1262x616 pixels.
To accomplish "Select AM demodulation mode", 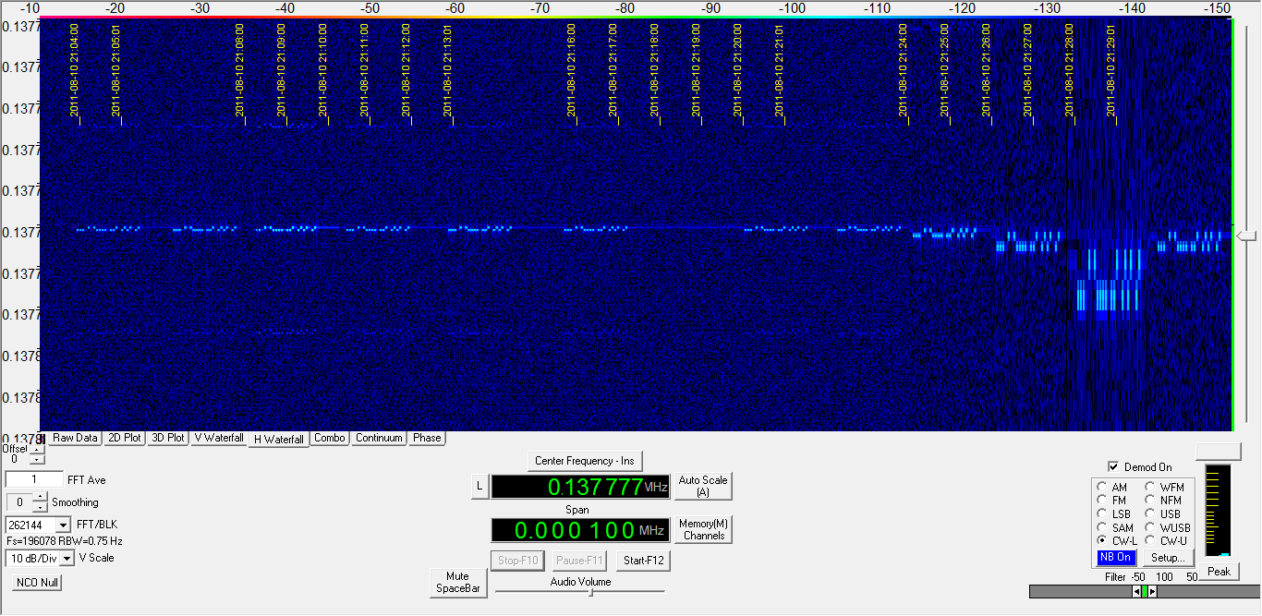I will pyautogui.click(x=1112, y=487).
